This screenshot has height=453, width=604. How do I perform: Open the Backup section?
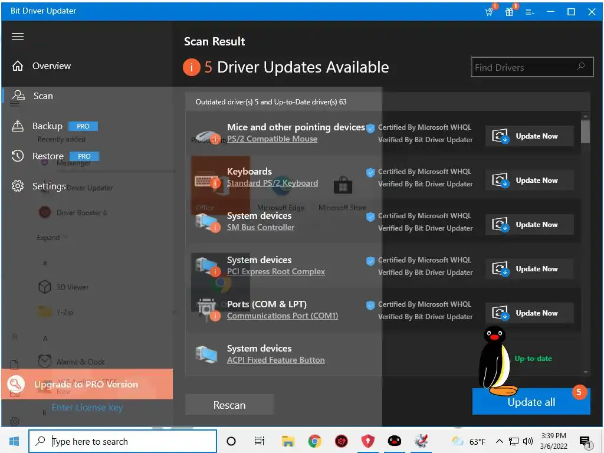point(47,126)
